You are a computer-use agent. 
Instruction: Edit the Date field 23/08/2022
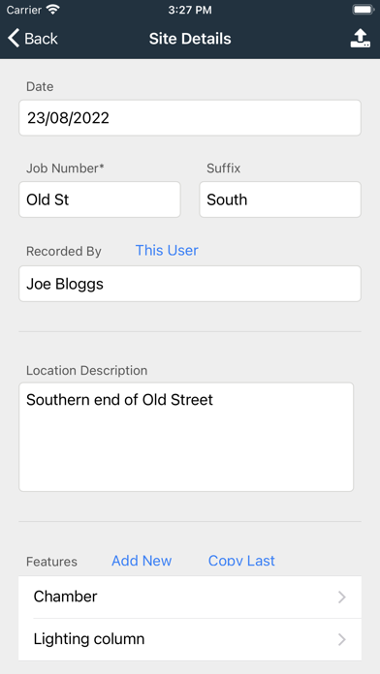(190, 118)
